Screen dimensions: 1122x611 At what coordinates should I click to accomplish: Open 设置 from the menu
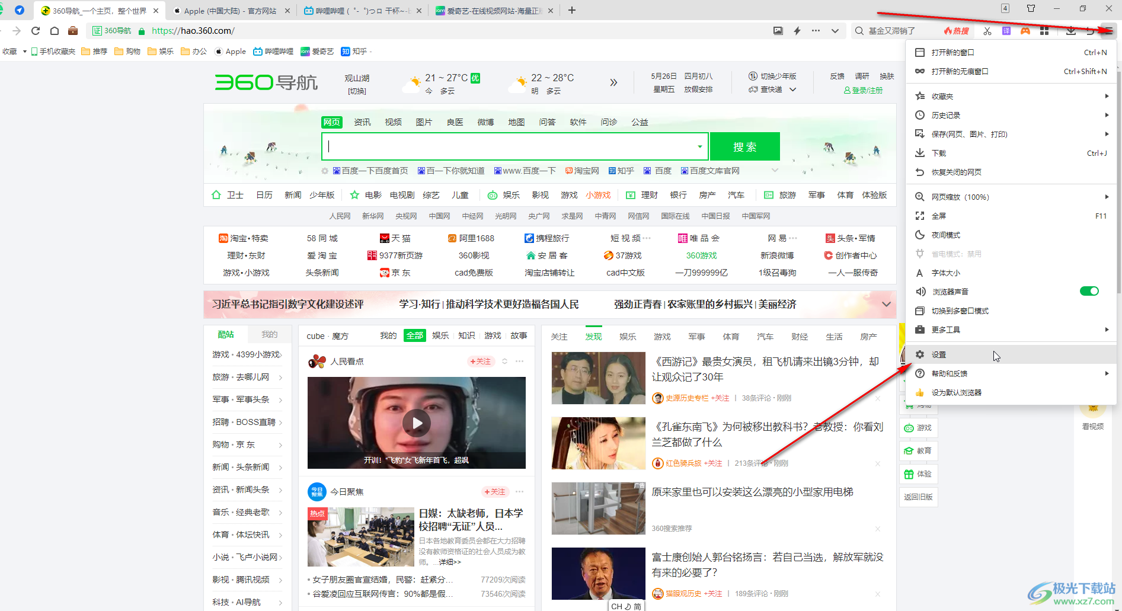click(1011, 354)
